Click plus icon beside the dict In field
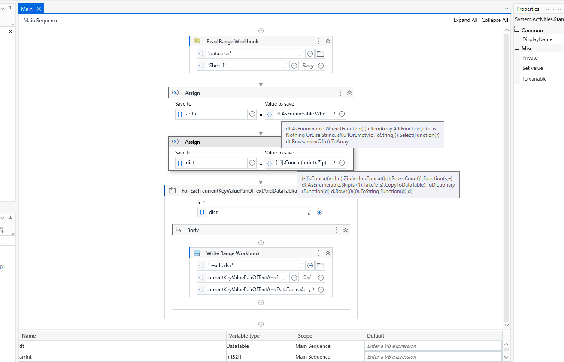The image size is (564, 362). [319, 212]
